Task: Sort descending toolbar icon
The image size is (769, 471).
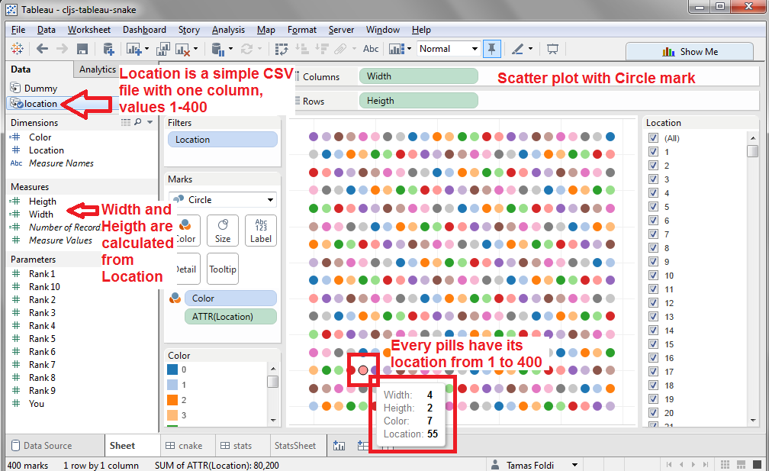Action: point(322,49)
